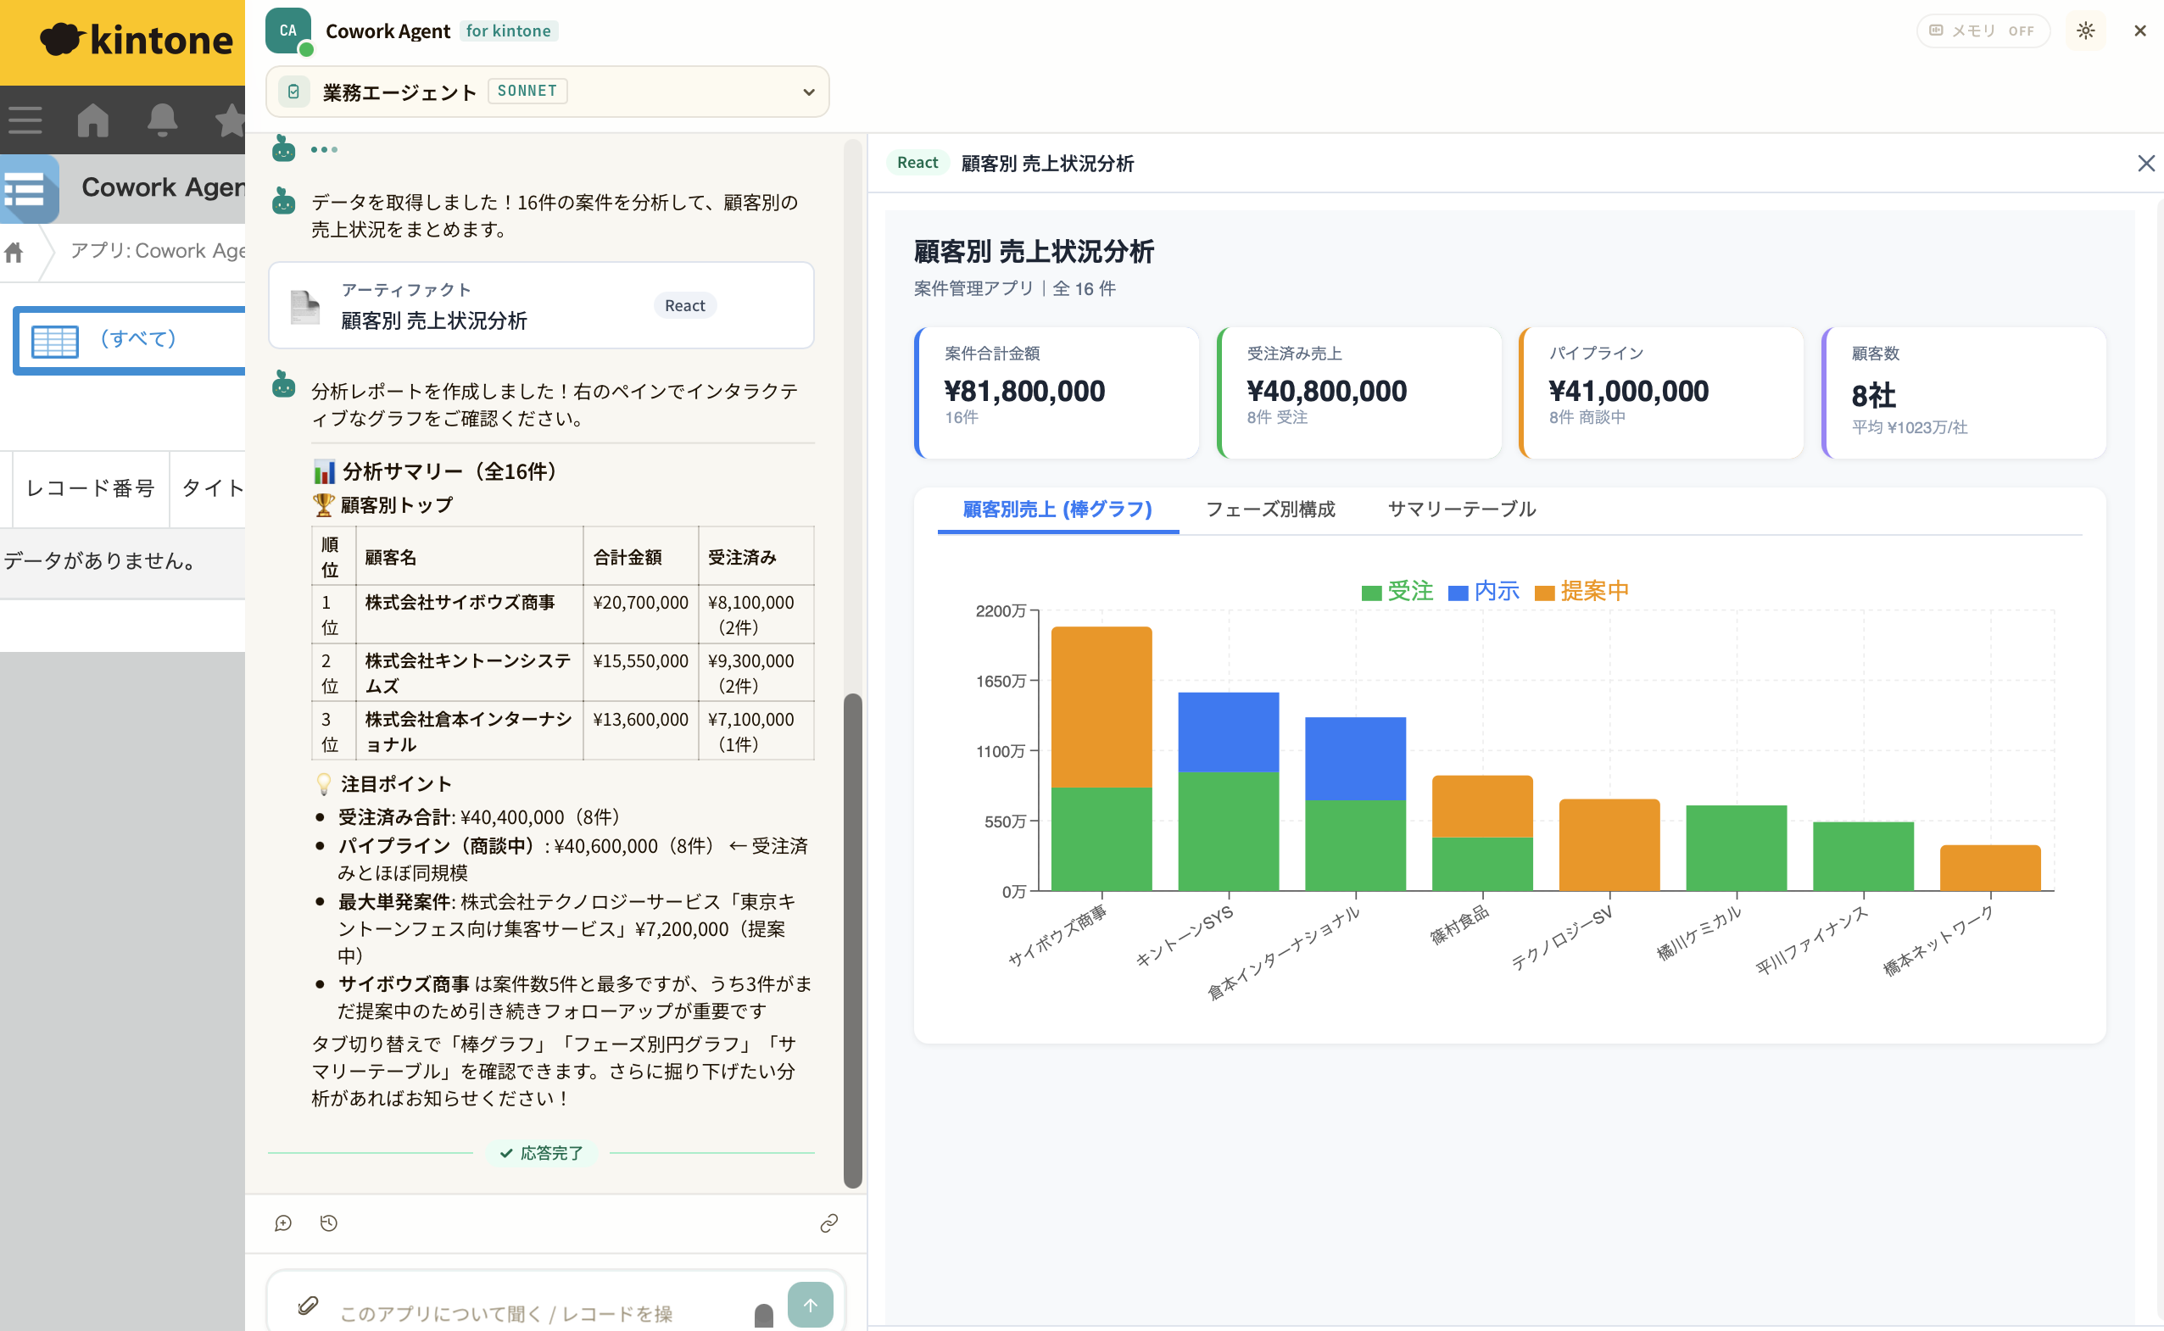Click the テクノロジーSV green-less orange bar
The width and height of the screenshot is (2164, 1331).
[1609, 845]
